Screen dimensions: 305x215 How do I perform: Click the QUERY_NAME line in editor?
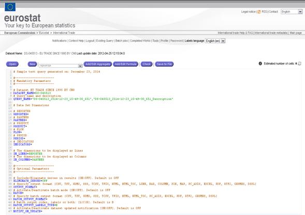tap(93, 99)
